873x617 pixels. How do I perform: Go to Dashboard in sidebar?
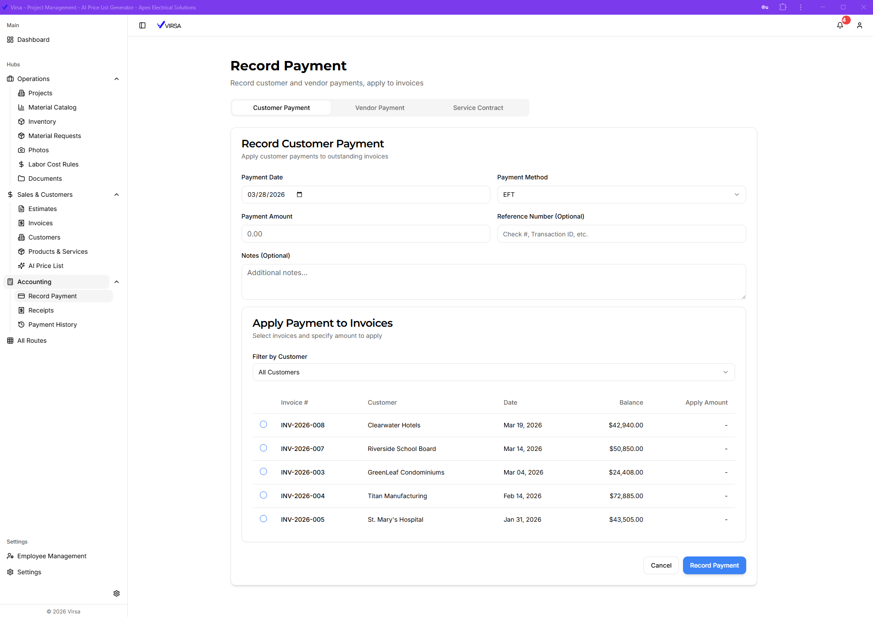tap(33, 40)
